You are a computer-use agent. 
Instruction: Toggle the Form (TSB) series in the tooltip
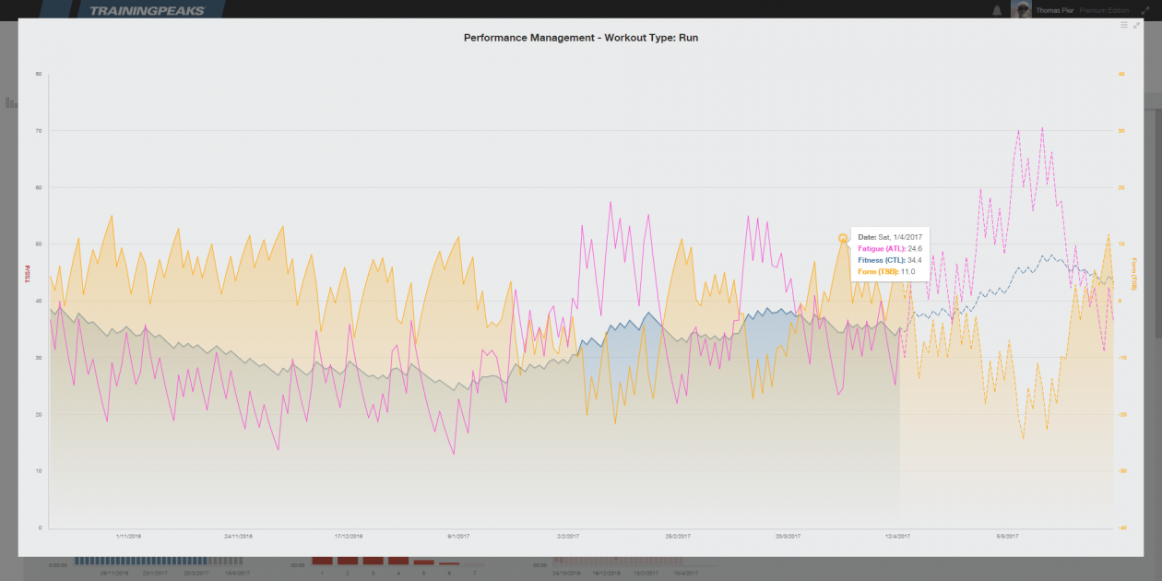click(x=878, y=272)
